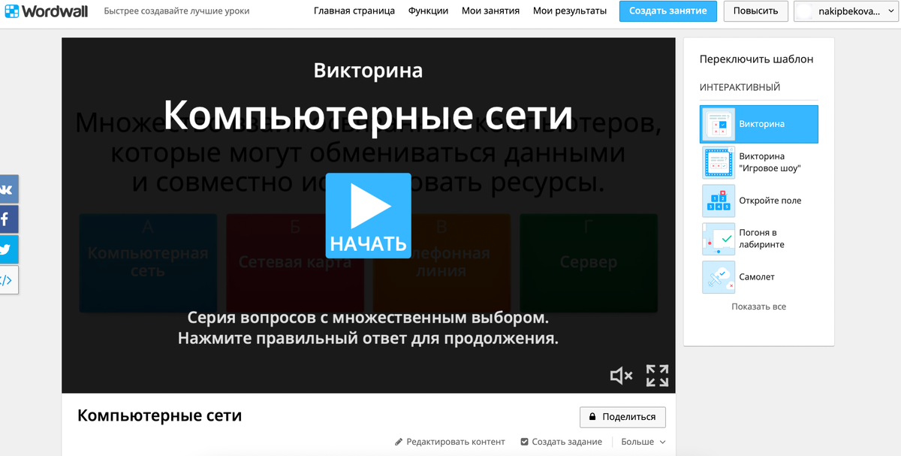901x456 pixels.
Task: Go to Мои результаты
Action: [570, 11]
